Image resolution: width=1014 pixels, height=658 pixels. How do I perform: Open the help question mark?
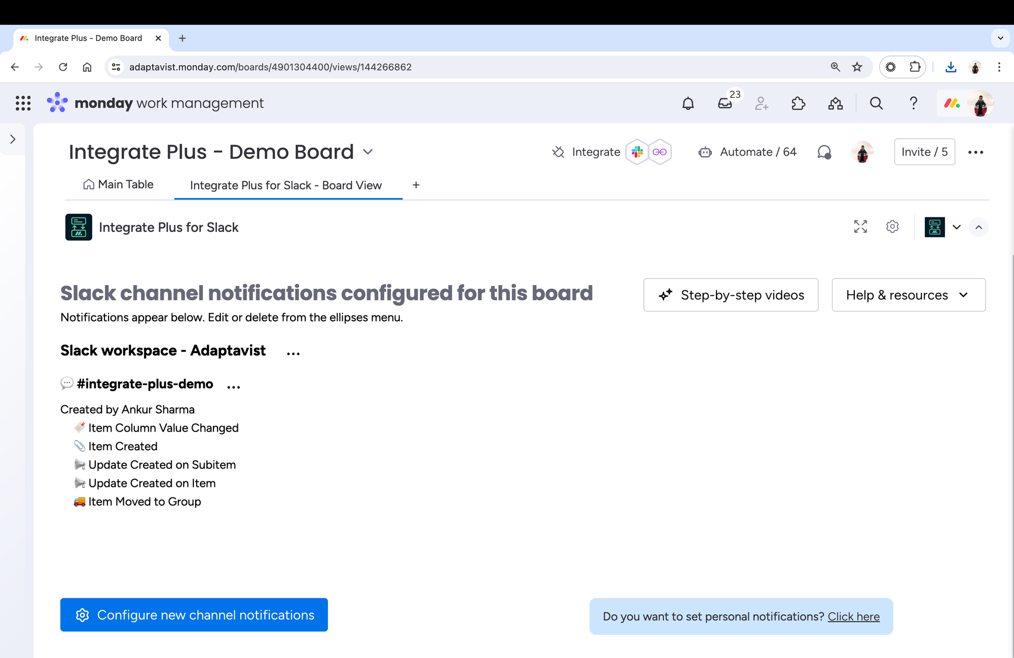pos(914,103)
